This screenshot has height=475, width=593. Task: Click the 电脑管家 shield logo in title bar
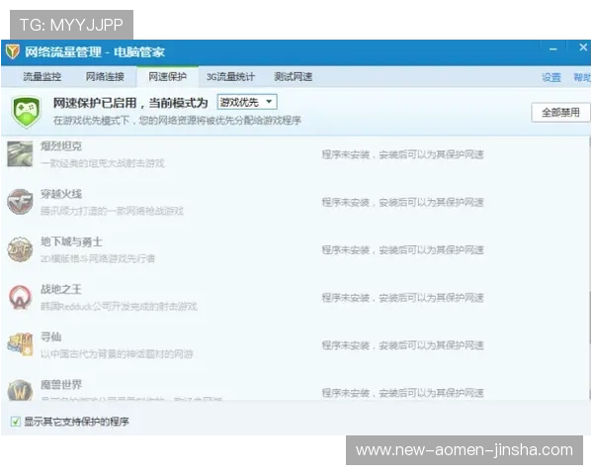(13, 51)
